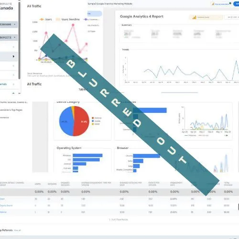239x239 pixels.
Task: Click the Canada heading in sidebar
Action: pos(6,8)
